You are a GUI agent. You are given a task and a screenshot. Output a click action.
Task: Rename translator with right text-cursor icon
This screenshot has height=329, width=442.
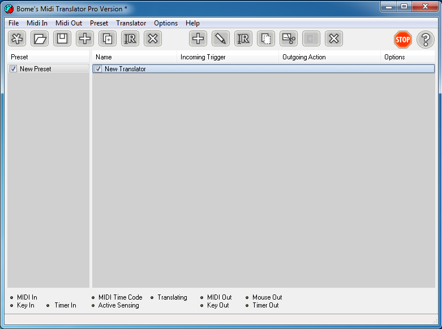(243, 38)
